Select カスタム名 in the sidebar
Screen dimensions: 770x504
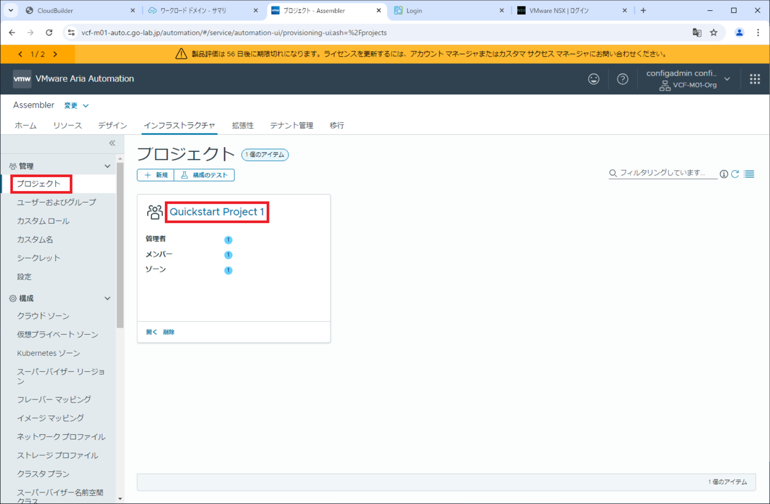click(35, 240)
